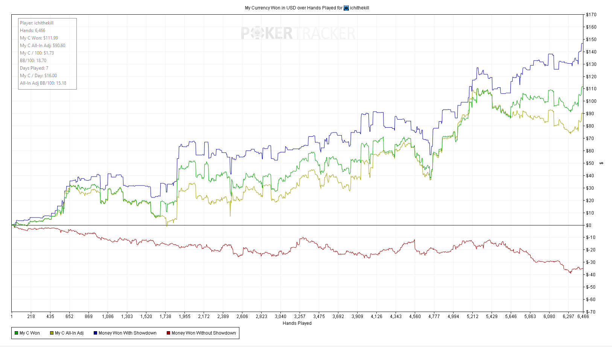Click the 'Money Won Without Showdown' legend label
The width and height of the screenshot is (612, 347).
(204, 333)
